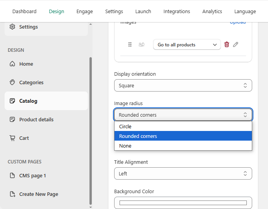Go to Home design page
This screenshot has height=209, width=268.
click(x=46, y=64)
